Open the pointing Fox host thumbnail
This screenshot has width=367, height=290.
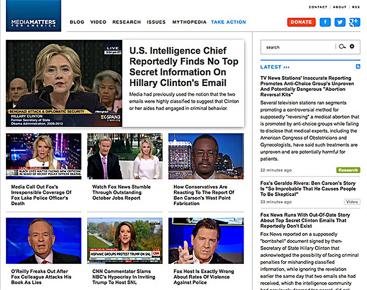pos(206,241)
